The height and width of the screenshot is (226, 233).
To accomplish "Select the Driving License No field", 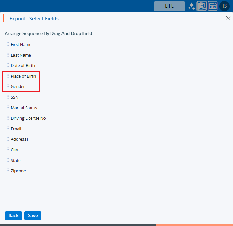I will [28, 118].
